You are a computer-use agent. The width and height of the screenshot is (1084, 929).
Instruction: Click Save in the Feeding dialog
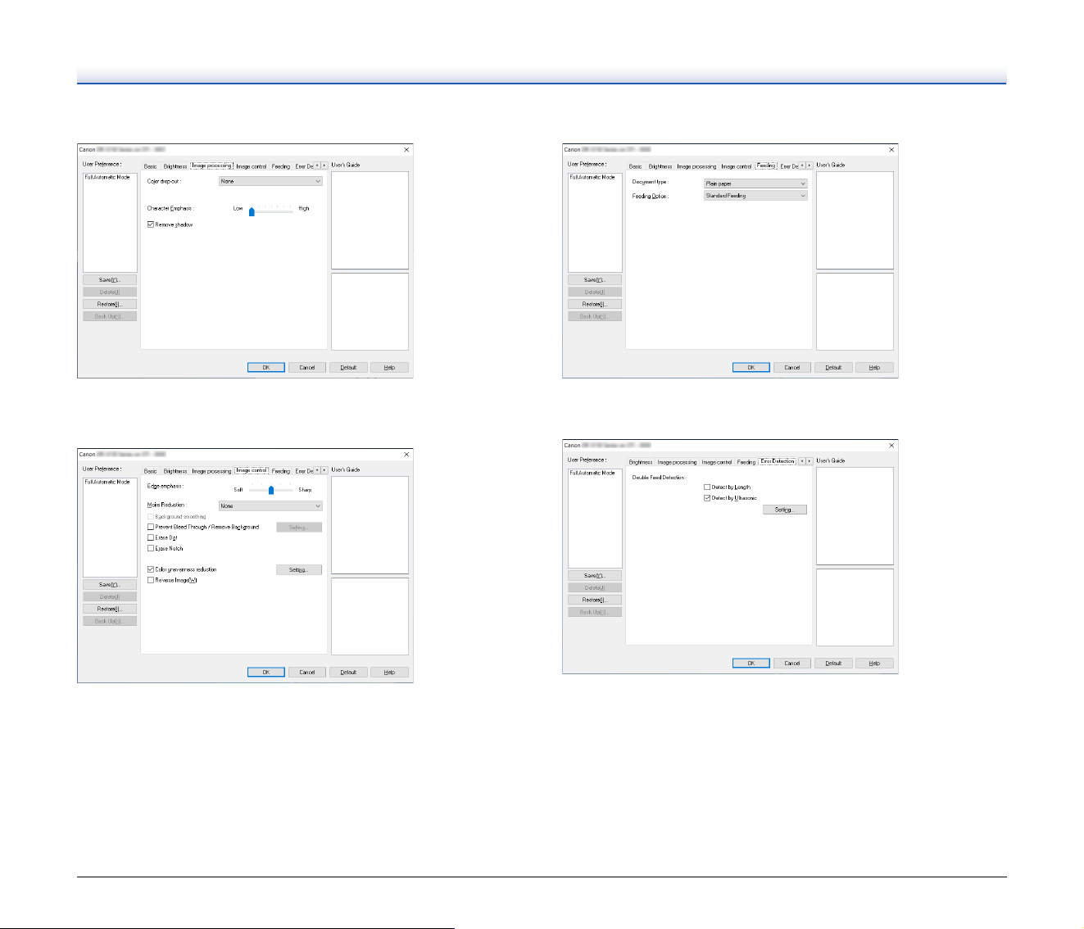click(595, 280)
